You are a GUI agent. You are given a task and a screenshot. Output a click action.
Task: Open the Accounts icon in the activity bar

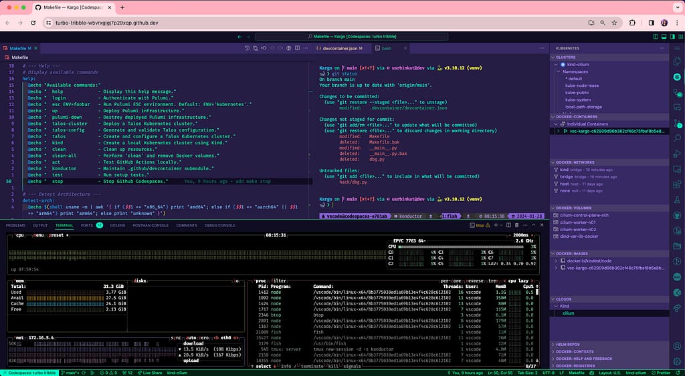677,347
